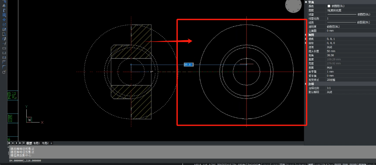Collapse the 余项 section in the properties panel
Image resolution: width=376 pixels, height=165 pixels.
pyautogui.click(x=306, y=84)
